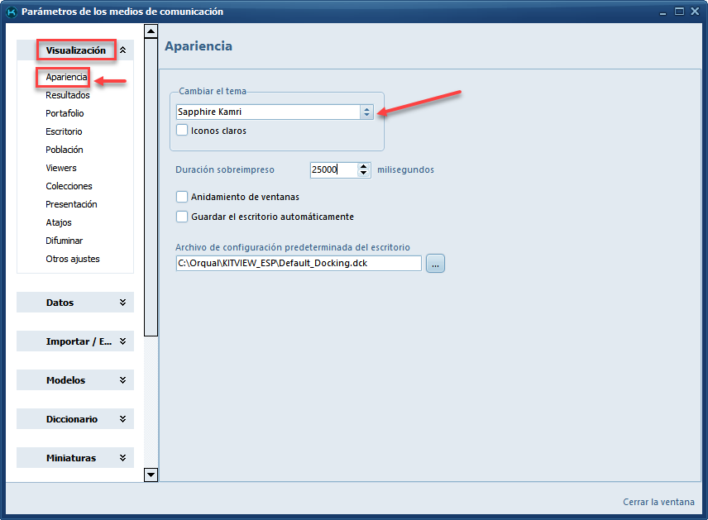The width and height of the screenshot is (708, 520).
Task: Go to Otros ajustes in the sidebar
Action: pos(73,259)
